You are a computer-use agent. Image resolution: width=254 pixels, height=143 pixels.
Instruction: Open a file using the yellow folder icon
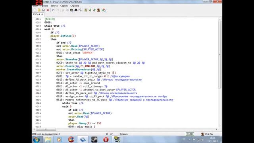click(x=39, y=10)
